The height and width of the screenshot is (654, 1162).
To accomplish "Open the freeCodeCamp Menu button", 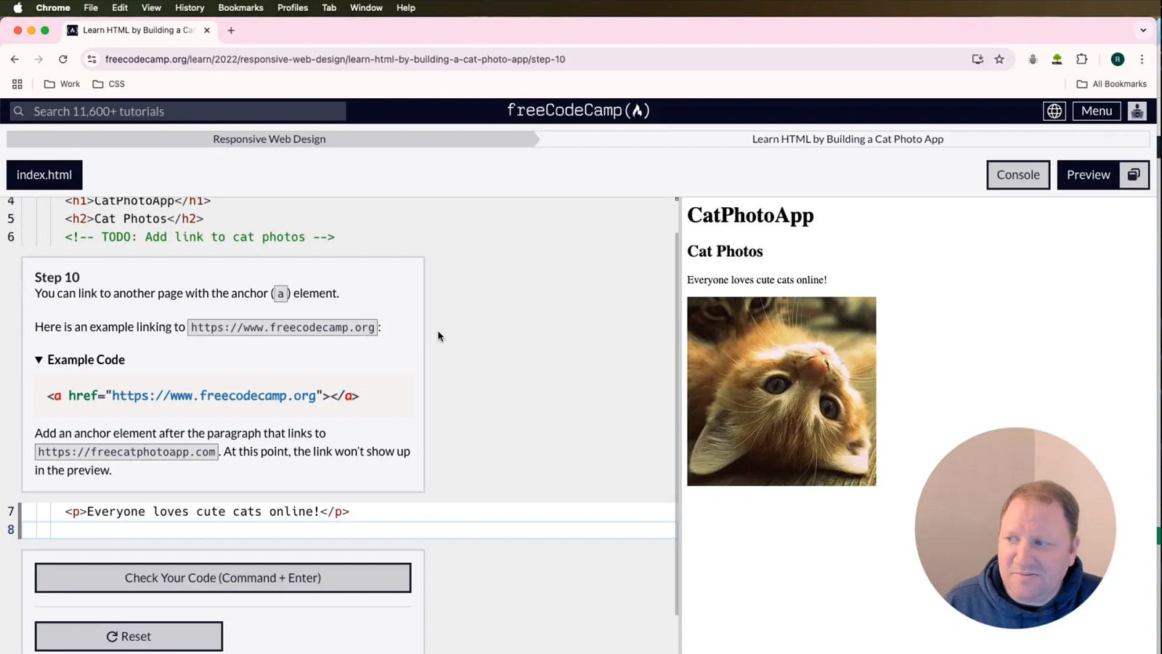I will point(1097,111).
